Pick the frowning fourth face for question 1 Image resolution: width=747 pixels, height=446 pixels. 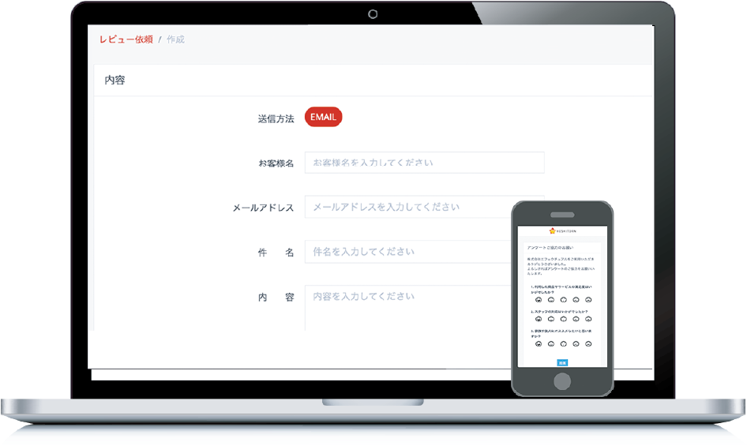(576, 300)
